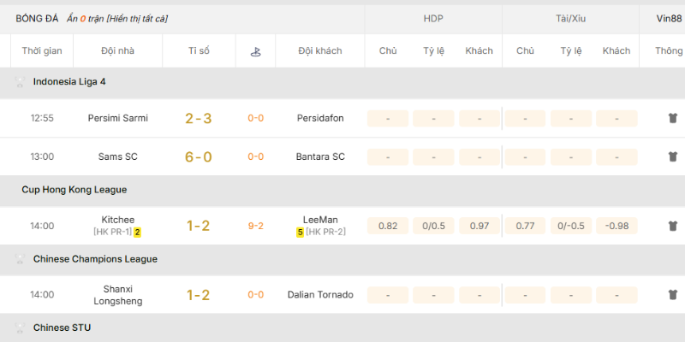This screenshot has height=342, width=685.
Task: Click the corner flag column header icon
Action: tap(256, 51)
